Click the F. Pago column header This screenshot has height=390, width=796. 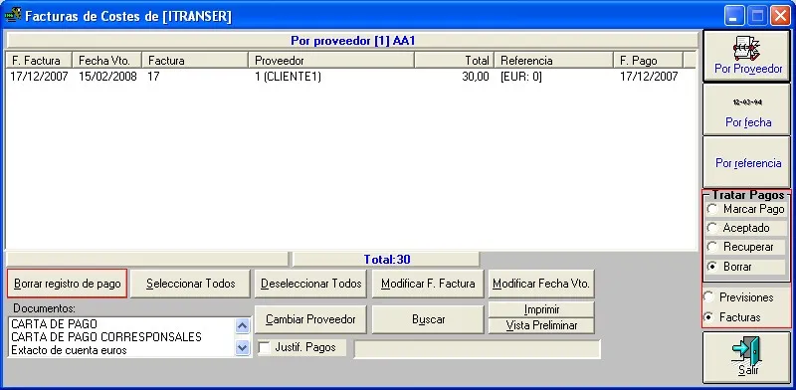coord(649,61)
